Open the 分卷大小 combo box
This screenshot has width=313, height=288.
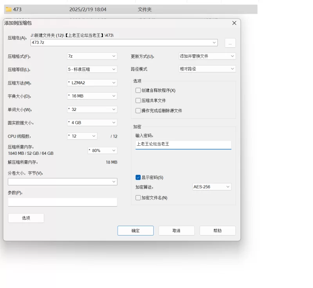pos(63,182)
